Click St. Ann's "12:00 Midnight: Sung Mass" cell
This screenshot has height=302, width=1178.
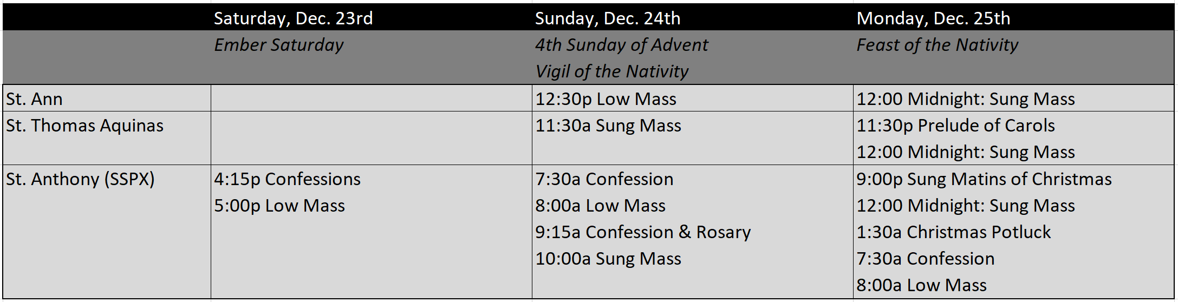coord(965,99)
